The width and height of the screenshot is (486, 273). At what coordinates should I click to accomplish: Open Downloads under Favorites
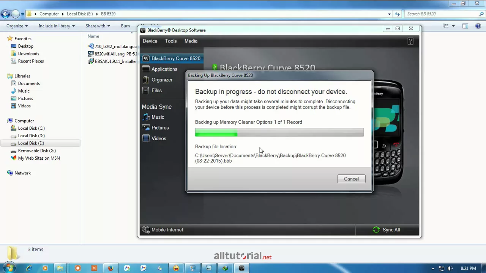click(x=28, y=53)
